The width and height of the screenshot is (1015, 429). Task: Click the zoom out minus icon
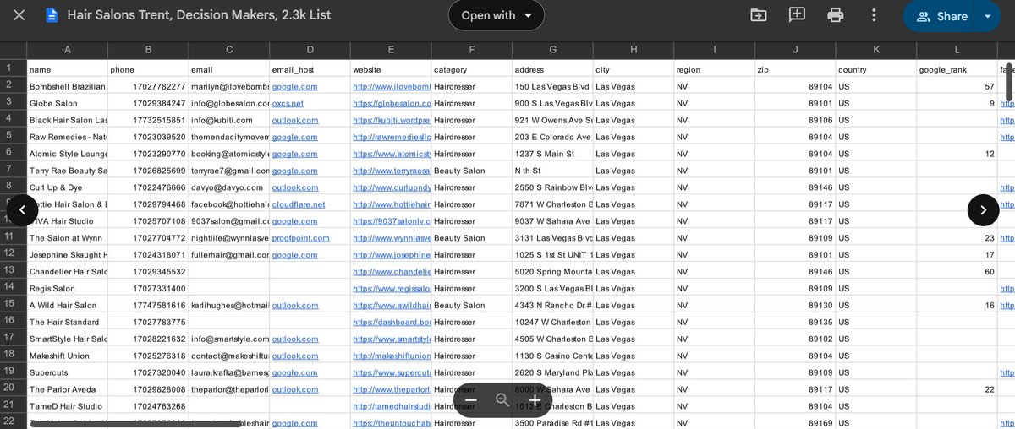tap(471, 400)
